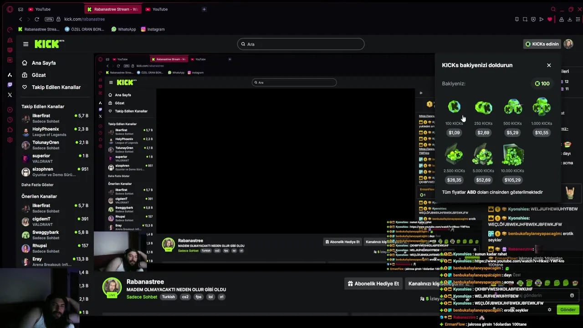This screenshot has width=583, height=328.
Task: Switch to the Rabanastree Stream tab
Action: (x=113, y=9)
